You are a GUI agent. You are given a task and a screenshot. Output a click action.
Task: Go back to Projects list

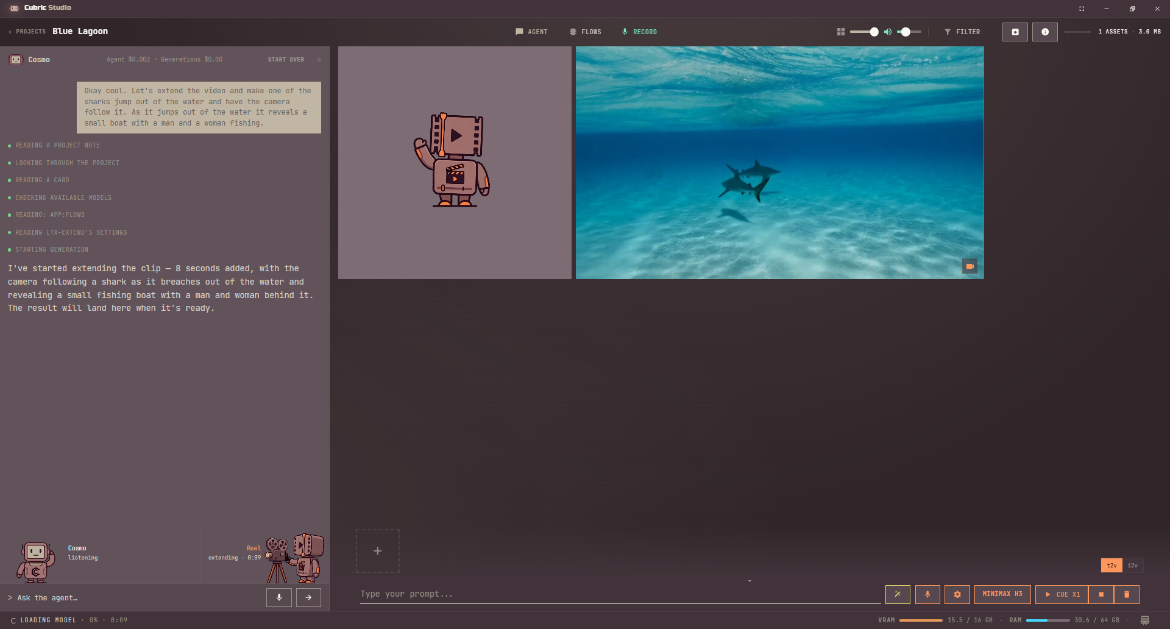[x=27, y=32]
